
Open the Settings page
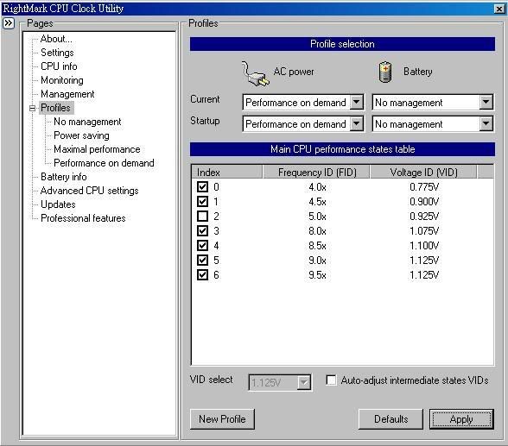[x=57, y=53]
